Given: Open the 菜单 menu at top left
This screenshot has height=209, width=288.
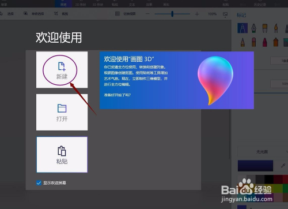Looking at the screenshot, I should [4, 3].
